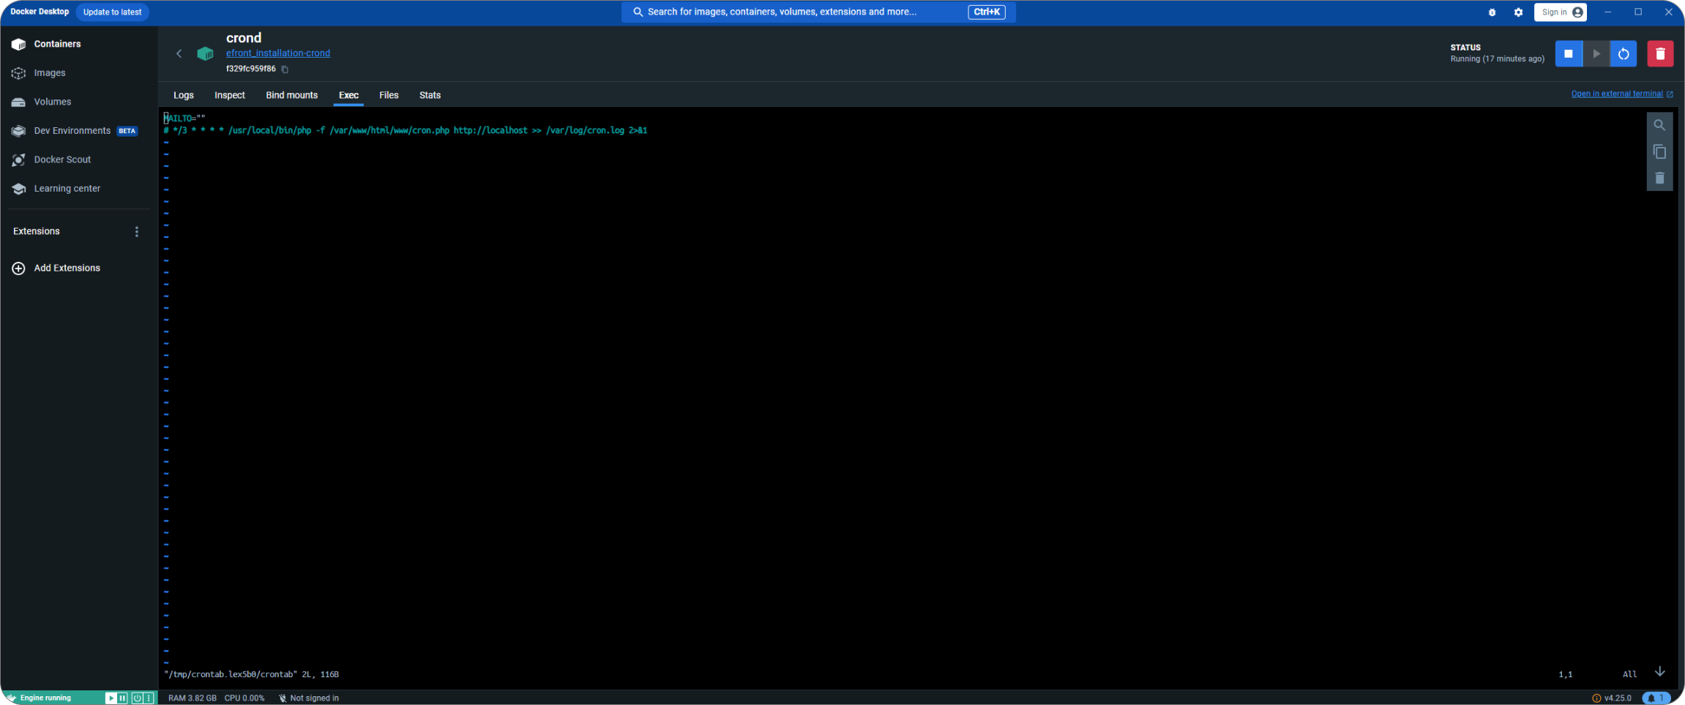Click the Not signed in status

click(x=308, y=698)
